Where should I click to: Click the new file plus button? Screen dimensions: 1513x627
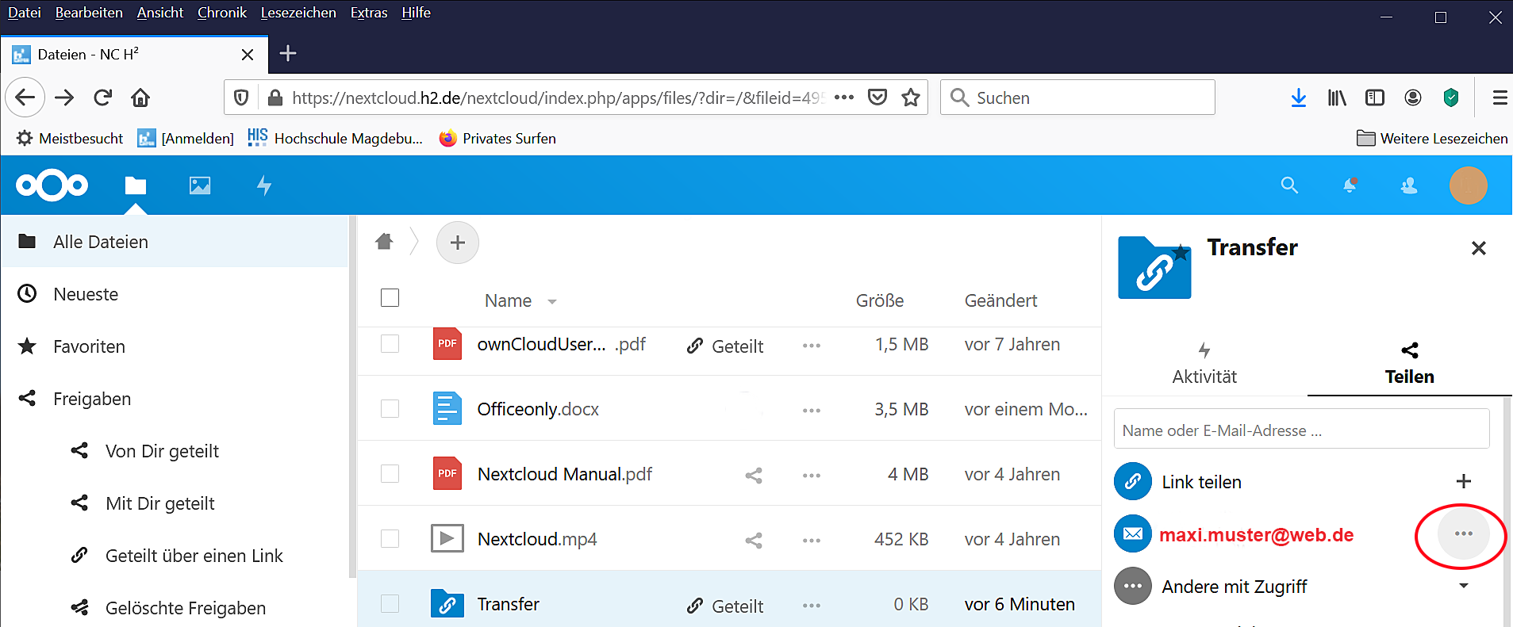click(x=458, y=243)
